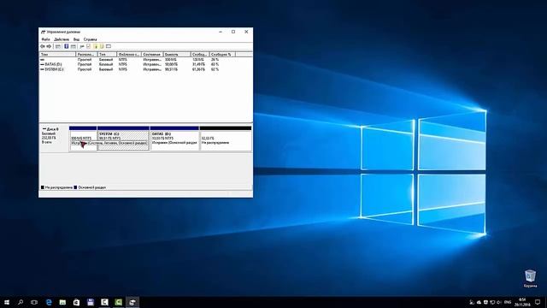
Task: Click the Disk Management taskbar button
Action: click(132, 302)
